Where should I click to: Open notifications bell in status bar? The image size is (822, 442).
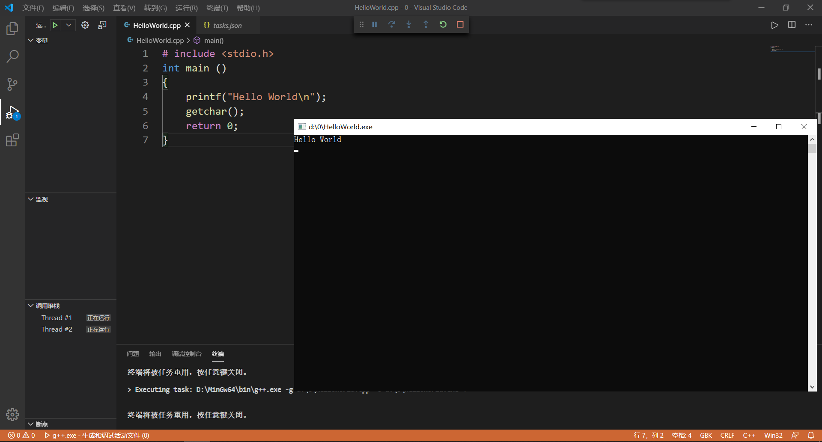click(x=811, y=435)
